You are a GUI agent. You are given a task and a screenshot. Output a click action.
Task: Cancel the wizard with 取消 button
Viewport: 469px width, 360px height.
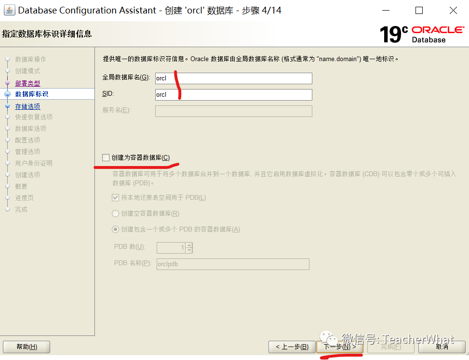[x=442, y=347]
